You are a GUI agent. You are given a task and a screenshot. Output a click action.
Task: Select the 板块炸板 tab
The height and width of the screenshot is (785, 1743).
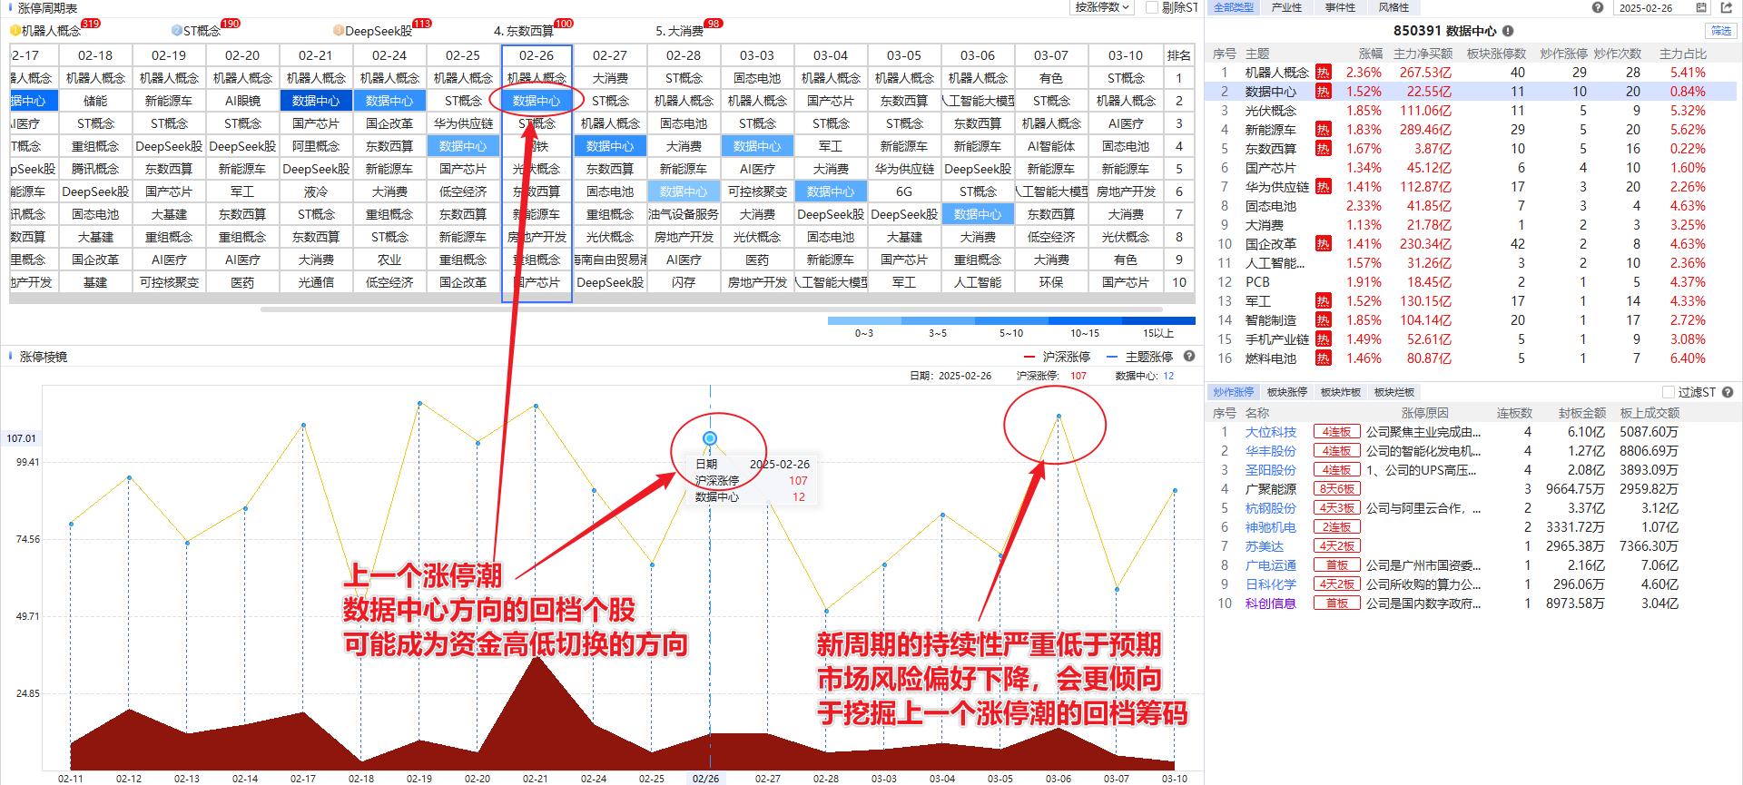[1340, 392]
